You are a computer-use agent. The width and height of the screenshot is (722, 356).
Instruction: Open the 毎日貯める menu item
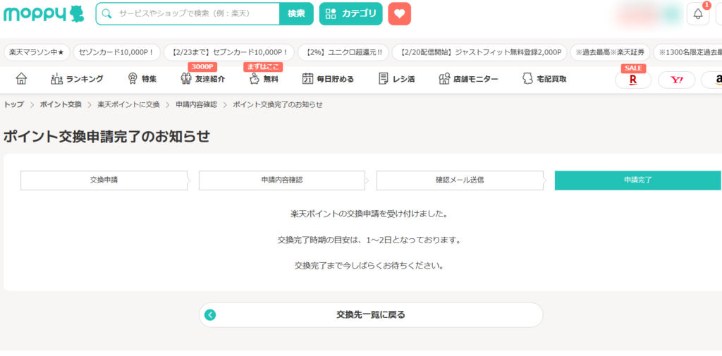[328, 79]
